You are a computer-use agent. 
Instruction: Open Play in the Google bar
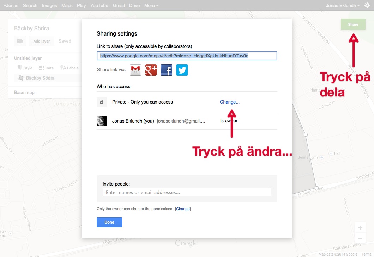coord(82,5)
